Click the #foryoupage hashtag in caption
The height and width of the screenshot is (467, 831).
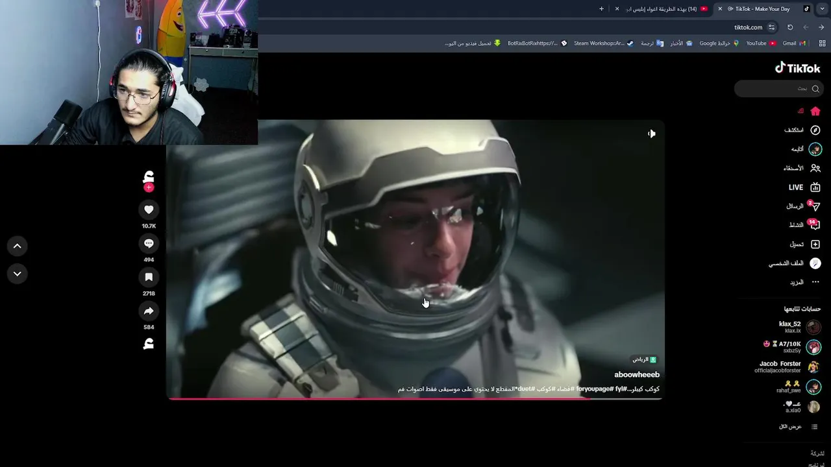coord(594,389)
